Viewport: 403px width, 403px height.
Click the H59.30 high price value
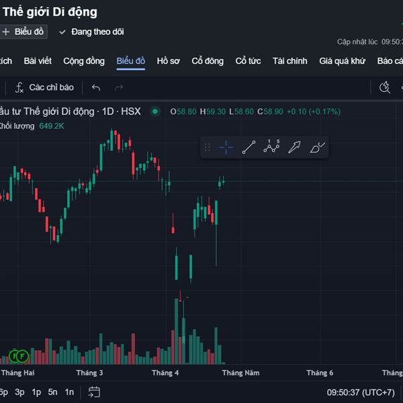pyautogui.click(x=213, y=111)
